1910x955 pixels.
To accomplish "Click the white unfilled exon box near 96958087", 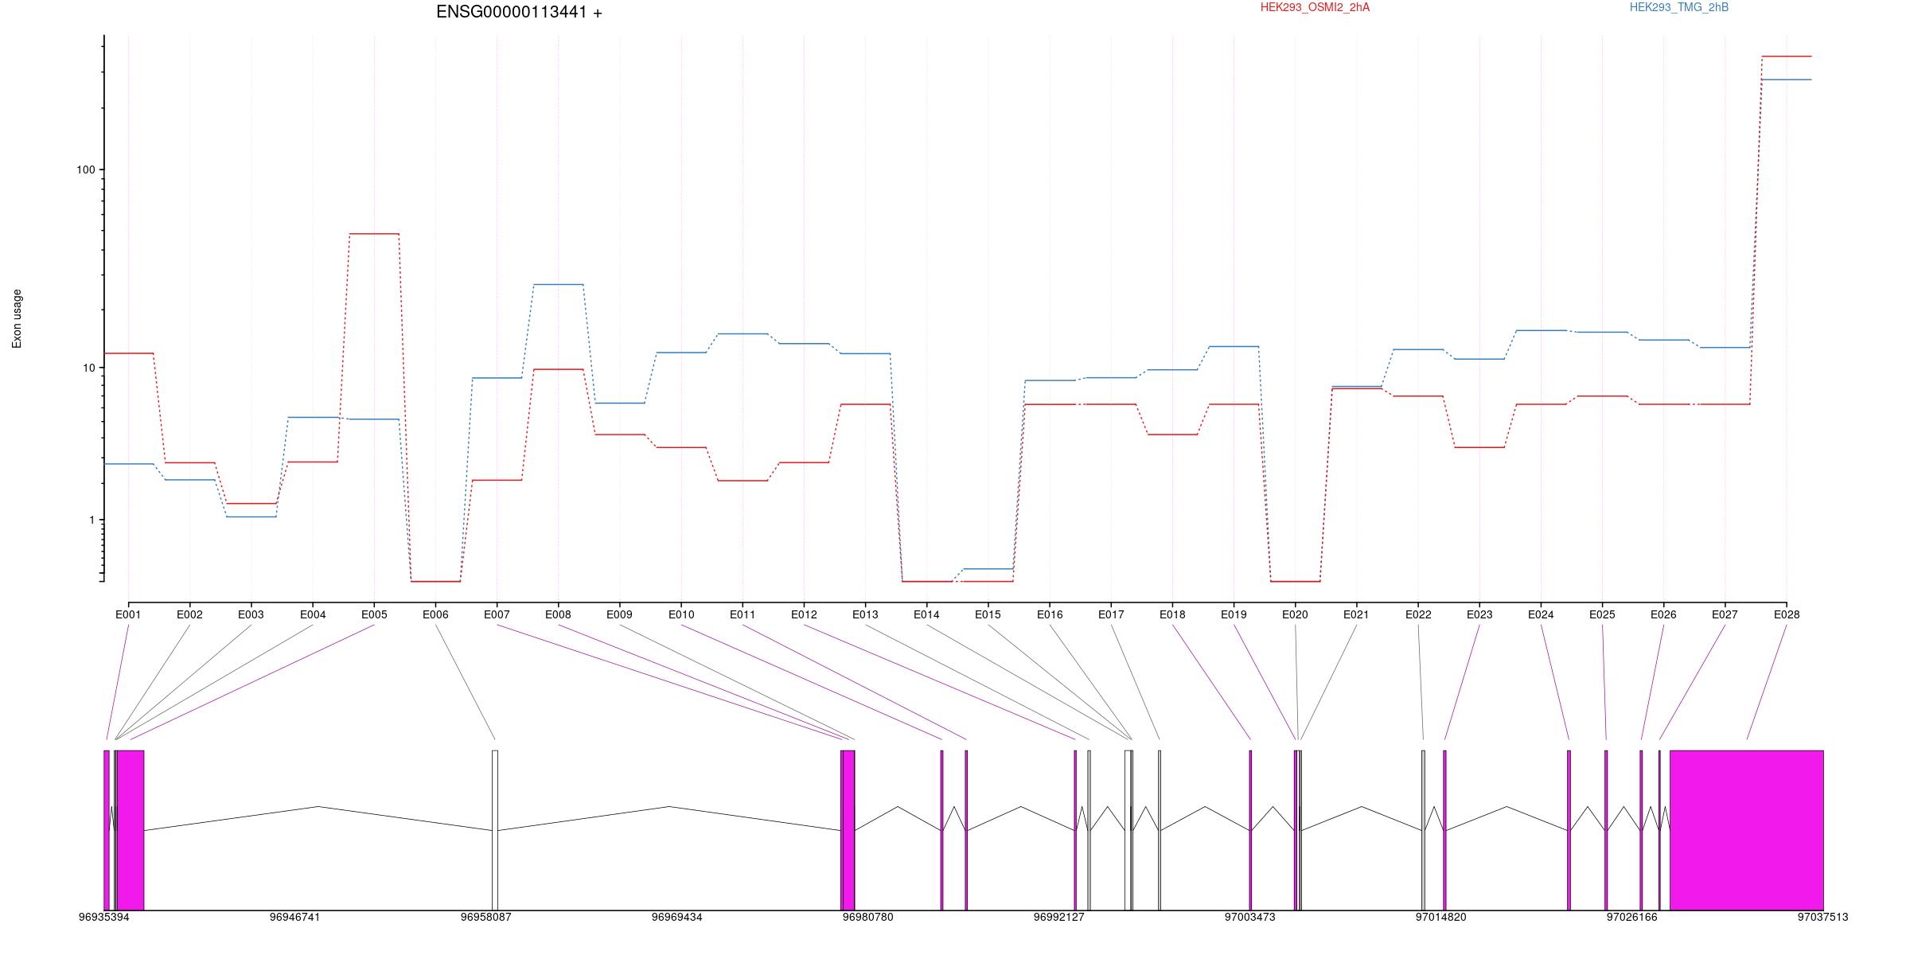I will [x=495, y=830].
